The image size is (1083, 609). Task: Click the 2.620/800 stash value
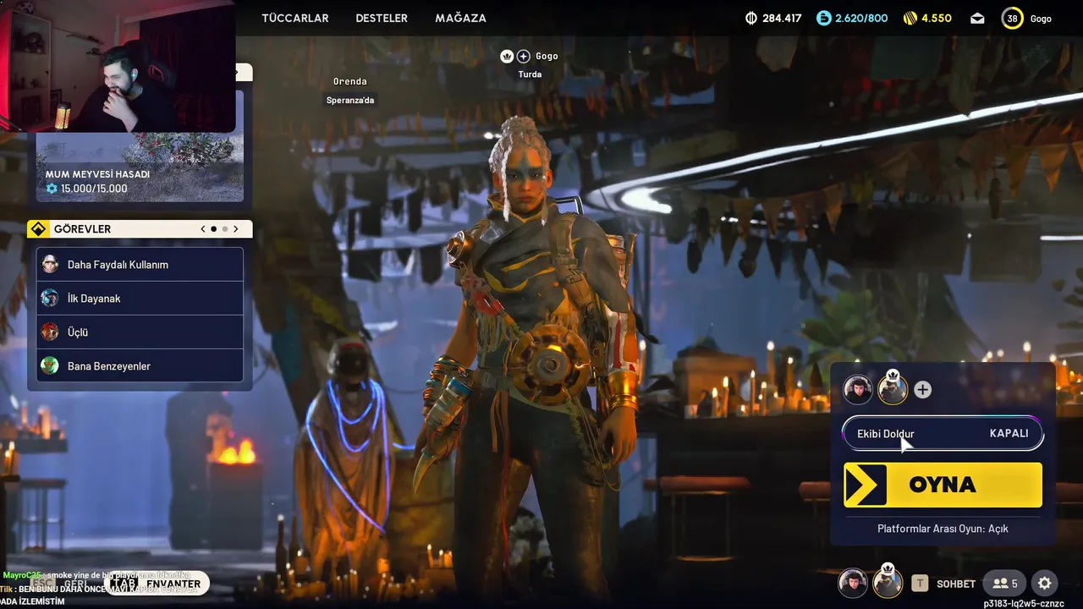point(861,18)
